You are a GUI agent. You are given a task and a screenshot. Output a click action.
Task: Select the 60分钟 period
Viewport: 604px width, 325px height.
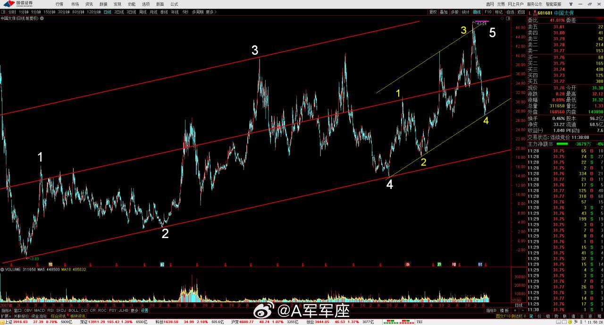click(x=78, y=12)
